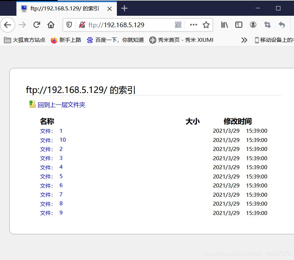
Task: Click the 15:39:00 time in the row for file 10
Action: click(x=256, y=140)
